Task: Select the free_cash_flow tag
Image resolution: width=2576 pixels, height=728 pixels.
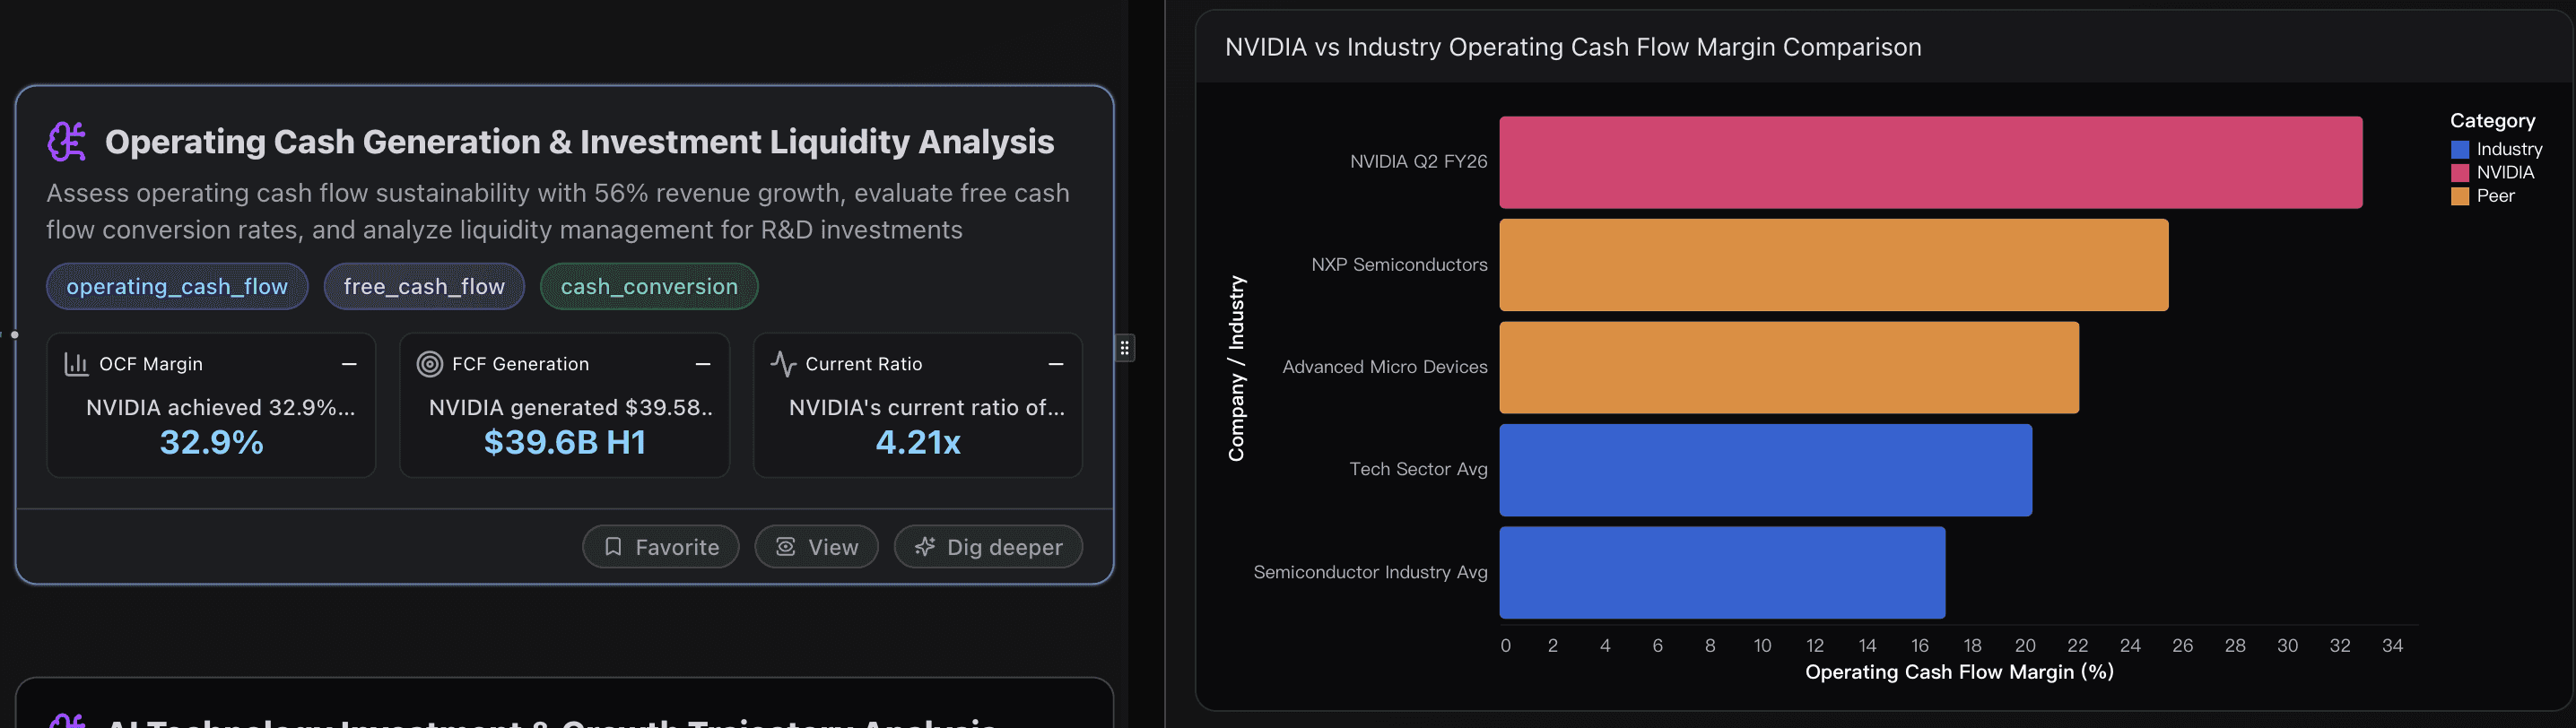Action: pos(424,287)
